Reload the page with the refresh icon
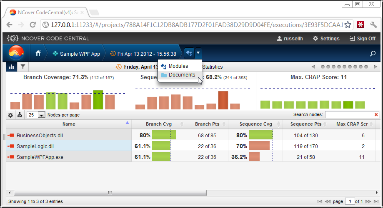 (x=33, y=25)
